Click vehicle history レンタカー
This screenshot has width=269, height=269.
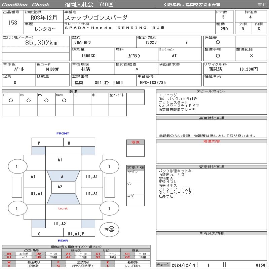[x=45, y=29]
